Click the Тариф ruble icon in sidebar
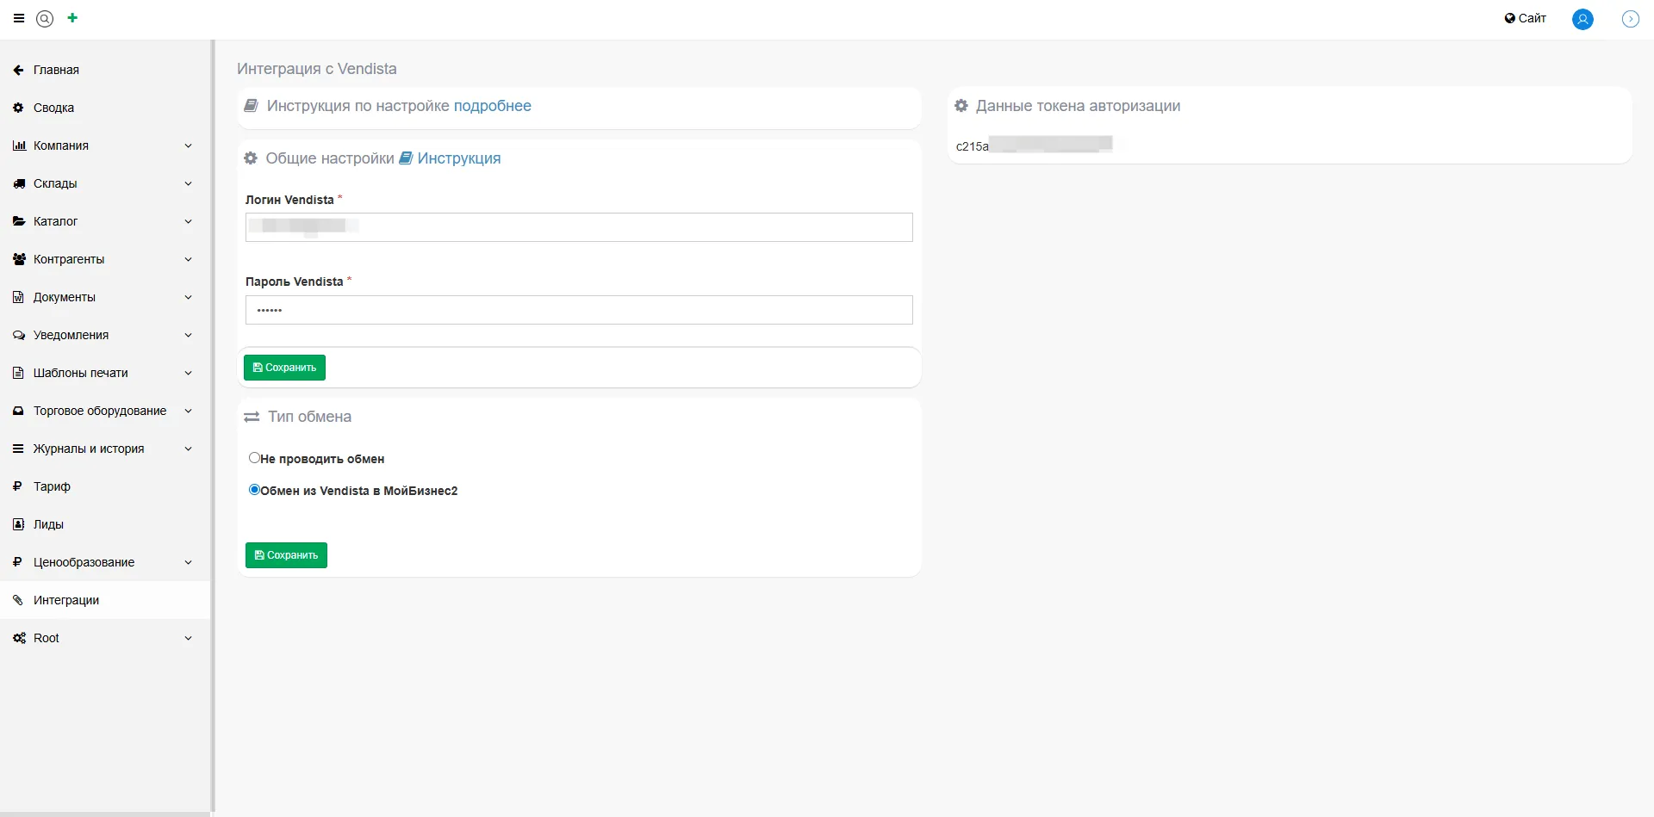The width and height of the screenshot is (1654, 817). (x=18, y=486)
